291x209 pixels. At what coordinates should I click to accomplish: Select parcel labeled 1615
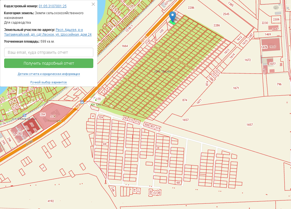pyautogui.click(x=245, y=42)
